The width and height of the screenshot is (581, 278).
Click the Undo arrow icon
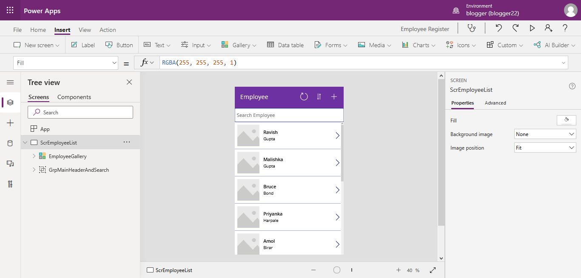499,28
